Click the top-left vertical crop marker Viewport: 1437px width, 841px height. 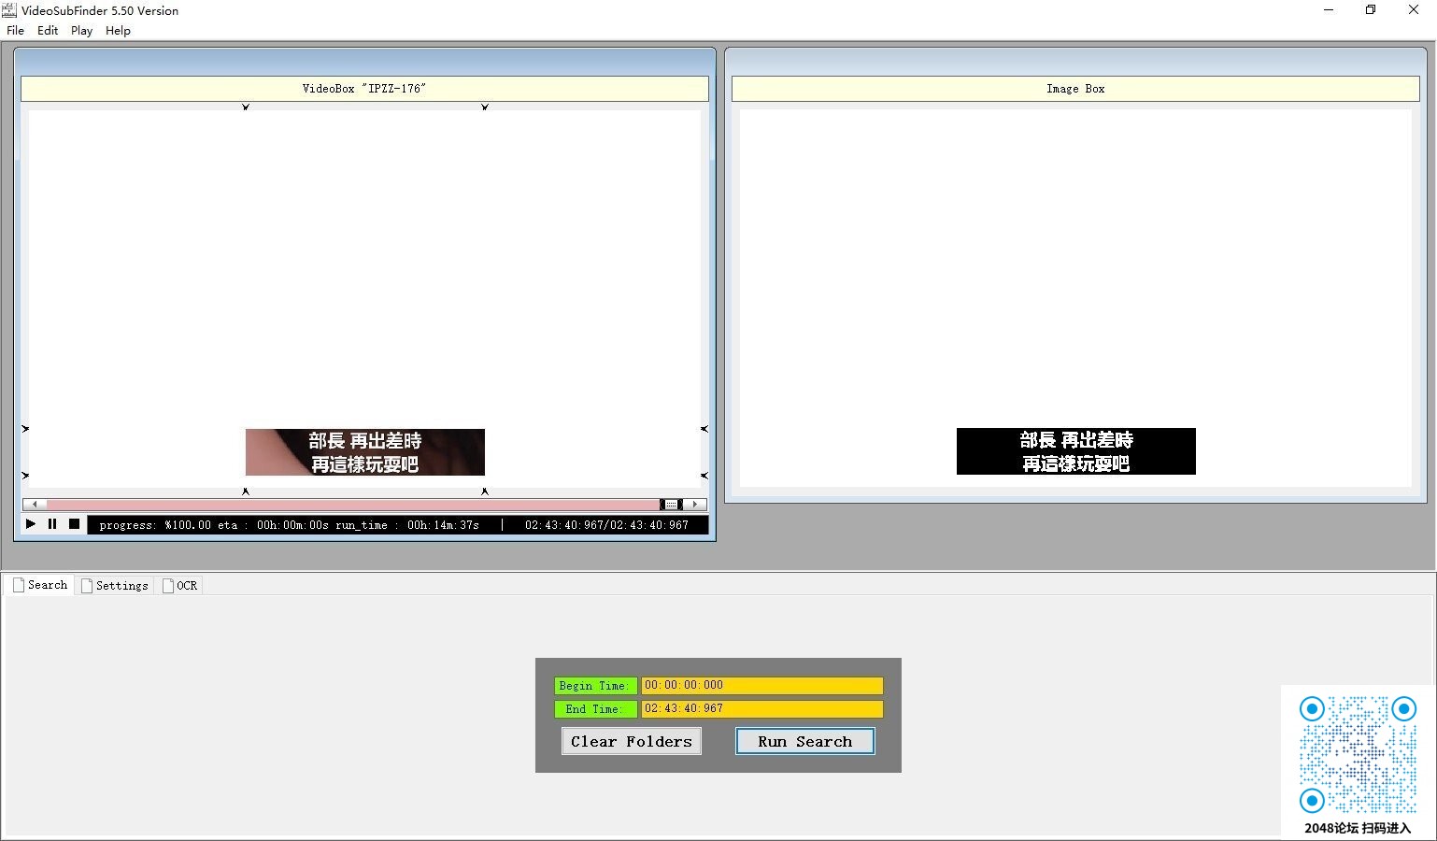(246, 107)
